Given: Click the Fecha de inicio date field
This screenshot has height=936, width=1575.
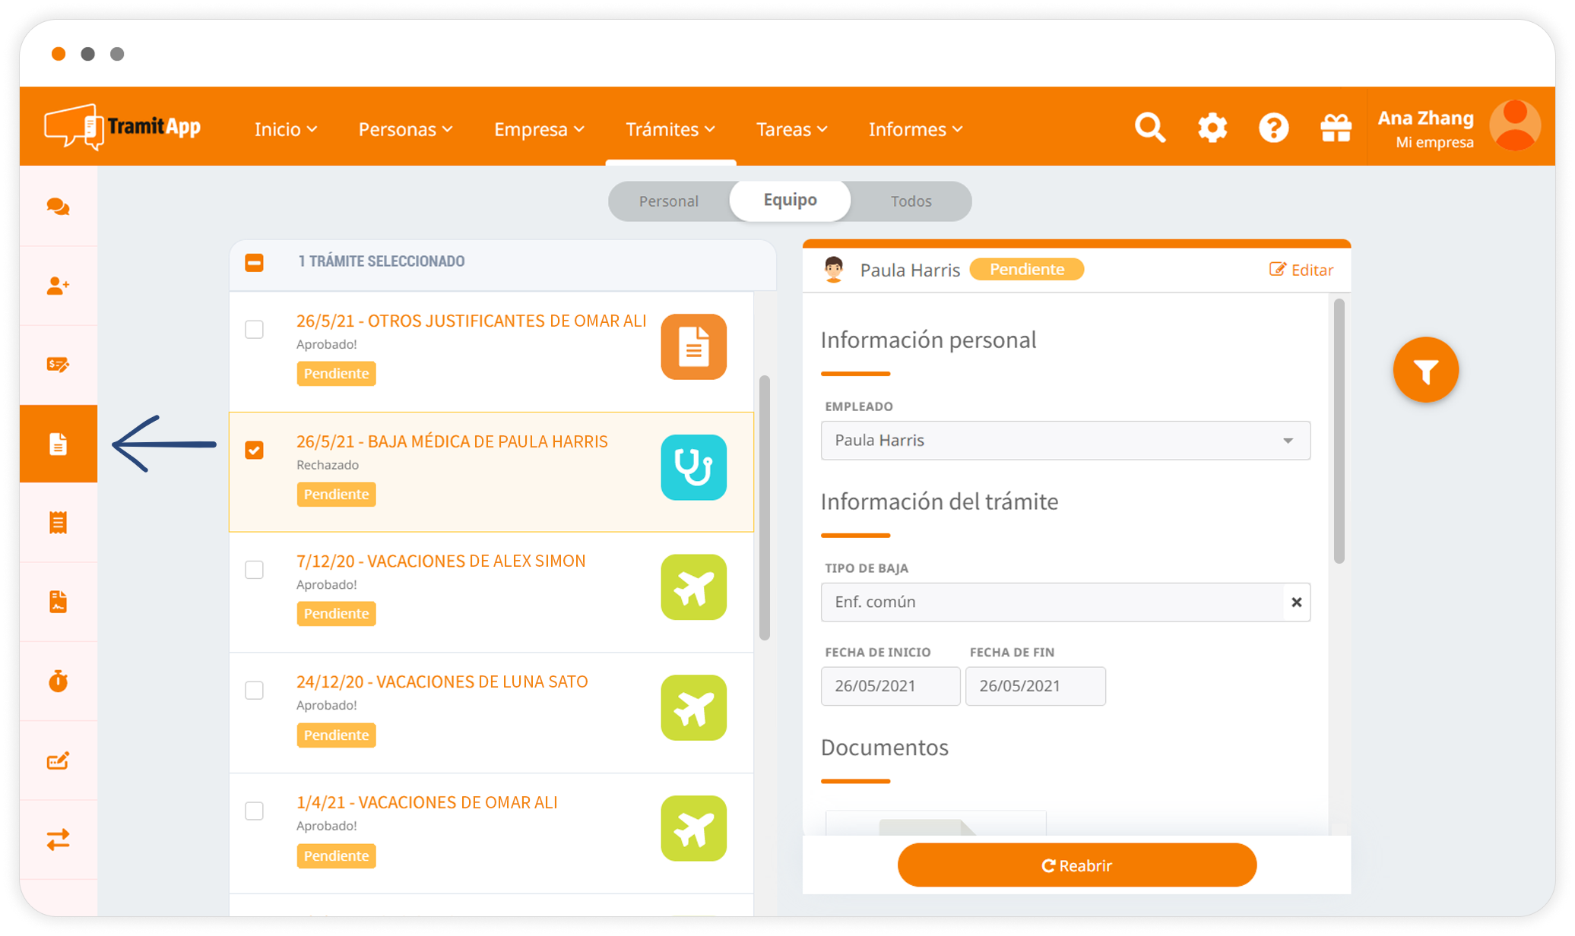Looking at the screenshot, I should (x=889, y=686).
